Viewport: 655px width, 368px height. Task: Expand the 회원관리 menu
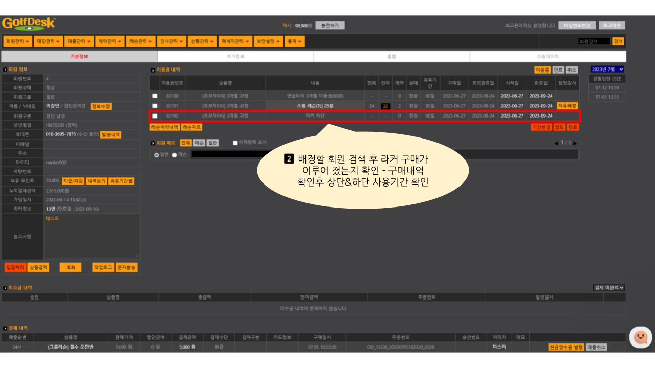point(17,41)
